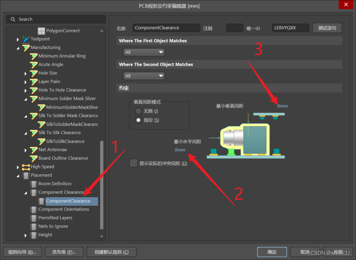
Task: Select Minimum Annular Ring rule entry
Action: 62,56
